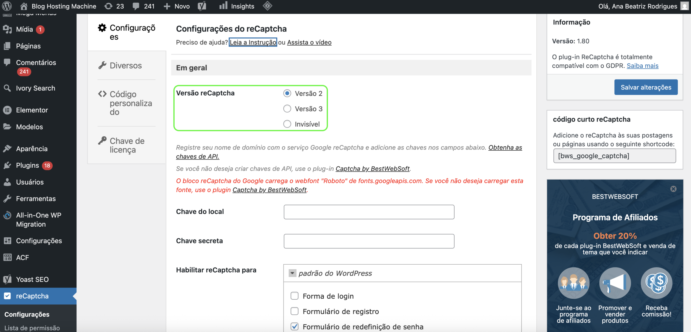Open the Yoast icon in the admin bar
The image size is (691, 332).
(x=202, y=6)
